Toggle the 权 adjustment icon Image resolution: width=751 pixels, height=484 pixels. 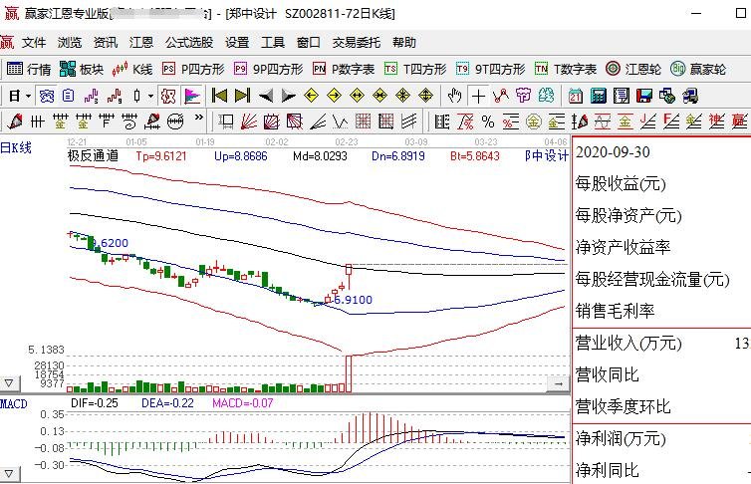pos(168,97)
